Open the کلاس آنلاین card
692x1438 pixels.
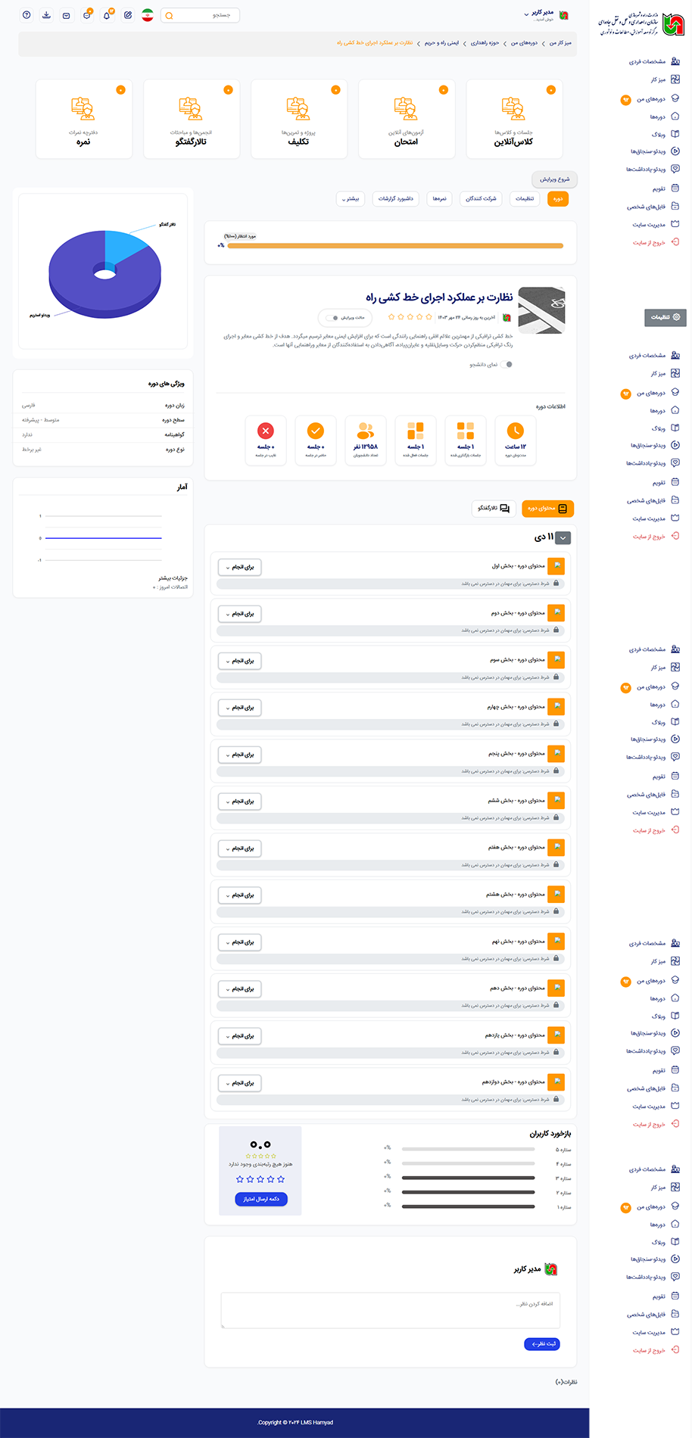point(514,119)
